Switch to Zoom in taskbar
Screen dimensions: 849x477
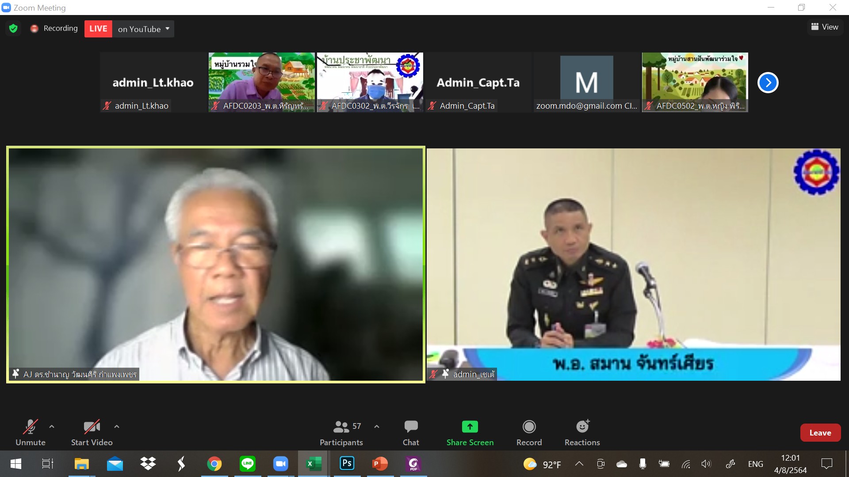[280, 464]
